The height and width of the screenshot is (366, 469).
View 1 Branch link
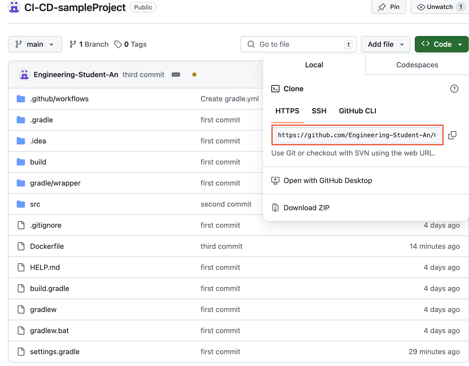pyautogui.click(x=89, y=44)
